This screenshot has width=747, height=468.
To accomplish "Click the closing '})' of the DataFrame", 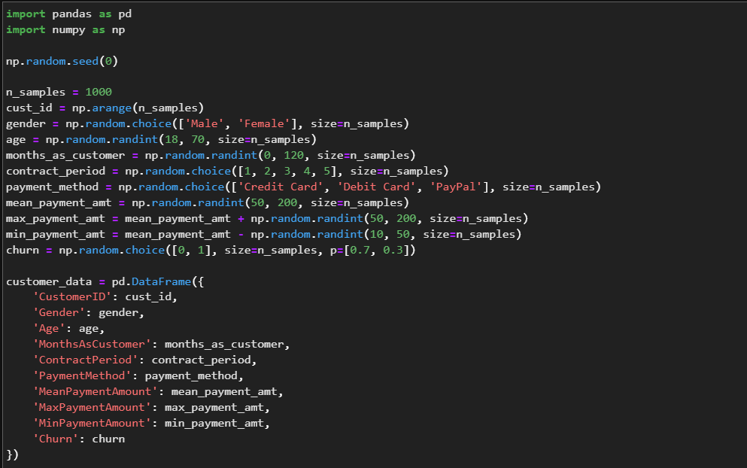I will (x=12, y=454).
